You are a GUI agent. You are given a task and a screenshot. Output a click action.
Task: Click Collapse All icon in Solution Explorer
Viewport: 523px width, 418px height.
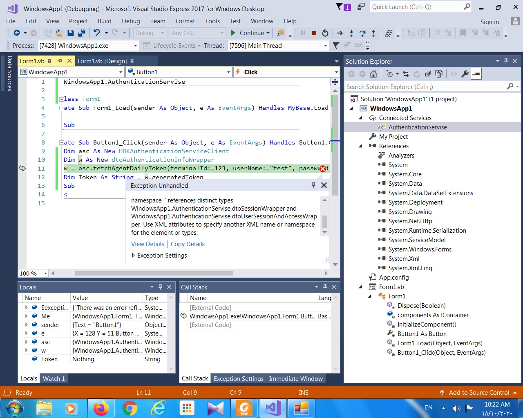428,74
